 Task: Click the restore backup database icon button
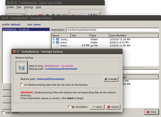click(x=22, y=67)
